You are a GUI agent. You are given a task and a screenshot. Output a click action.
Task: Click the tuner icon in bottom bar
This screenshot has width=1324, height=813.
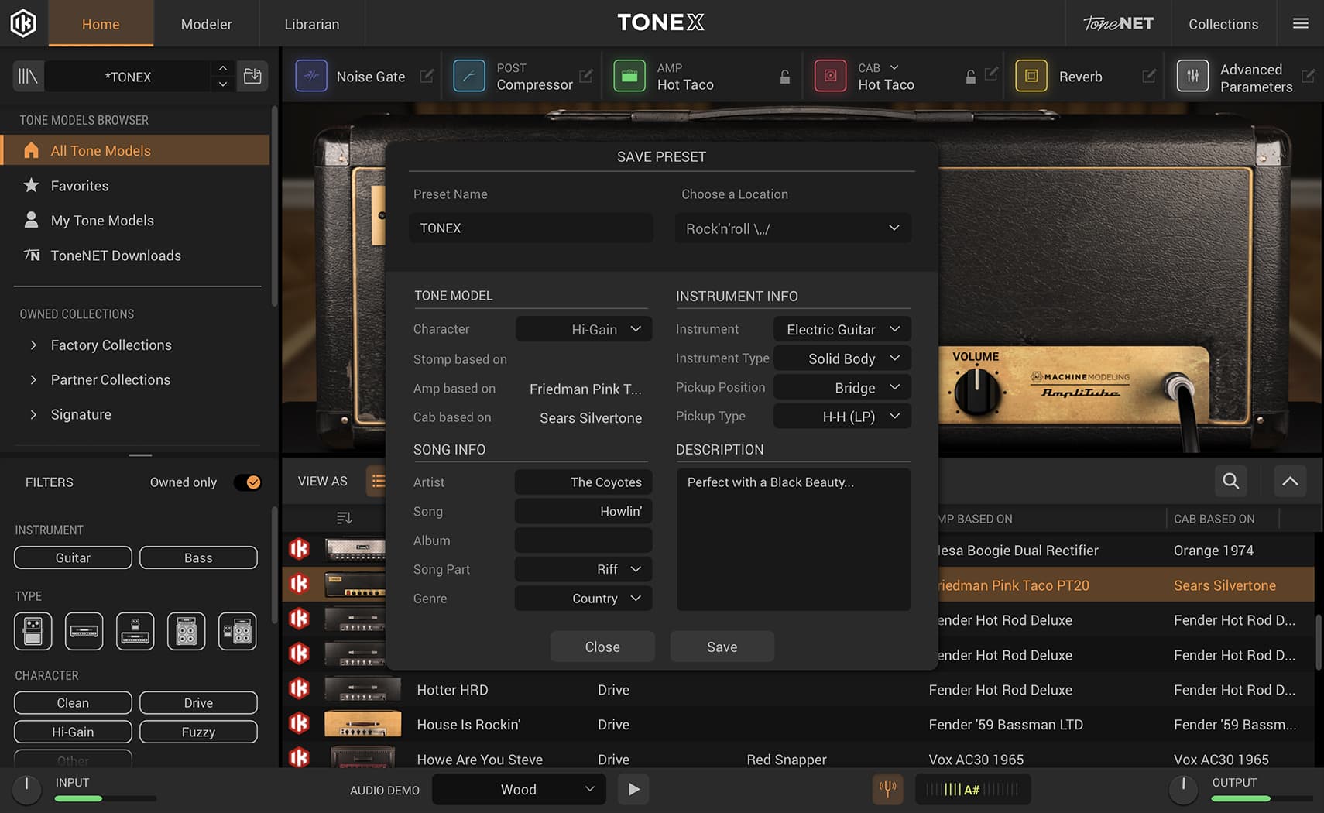[x=887, y=789]
